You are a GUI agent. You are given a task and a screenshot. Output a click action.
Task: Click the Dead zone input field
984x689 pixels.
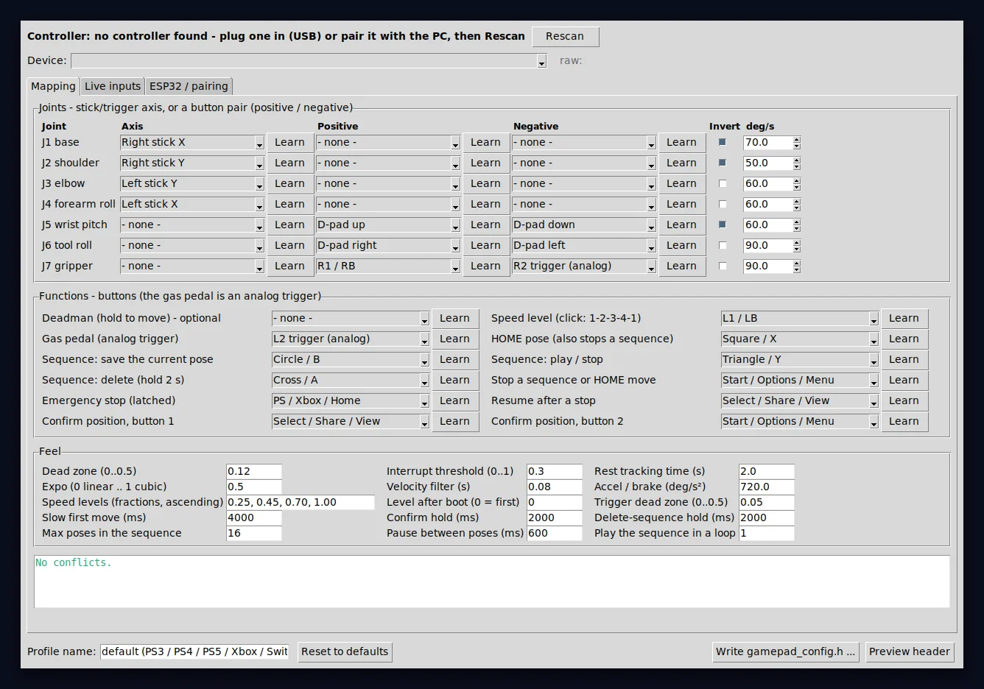[254, 471]
